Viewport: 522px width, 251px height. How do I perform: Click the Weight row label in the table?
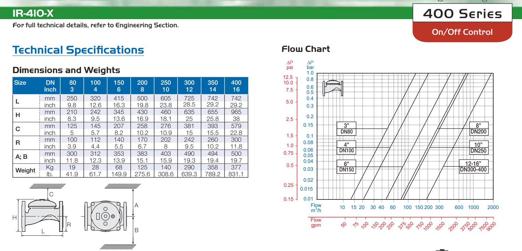[25, 170]
